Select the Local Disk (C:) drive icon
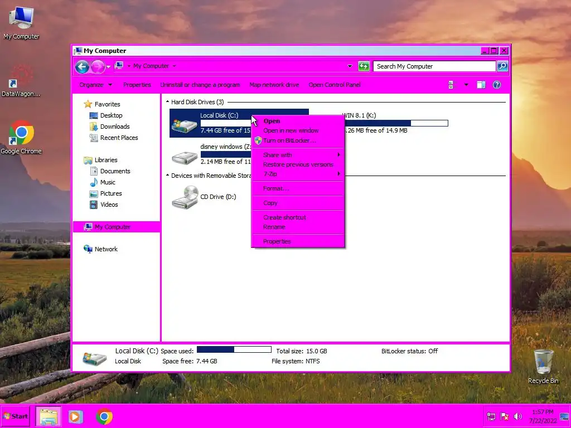Image resolution: width=571 pixels, height=428 pixels. pos(184,125)
